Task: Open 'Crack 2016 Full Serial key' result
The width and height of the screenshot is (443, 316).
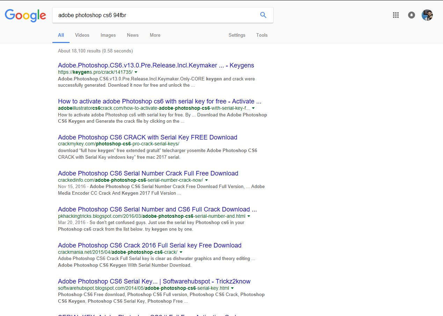Action: pos(150,245)
